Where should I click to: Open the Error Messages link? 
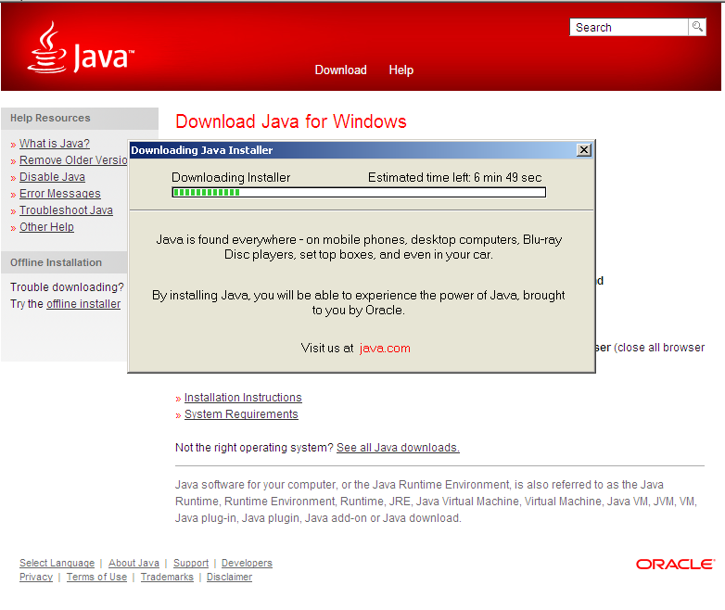[60, 194]
